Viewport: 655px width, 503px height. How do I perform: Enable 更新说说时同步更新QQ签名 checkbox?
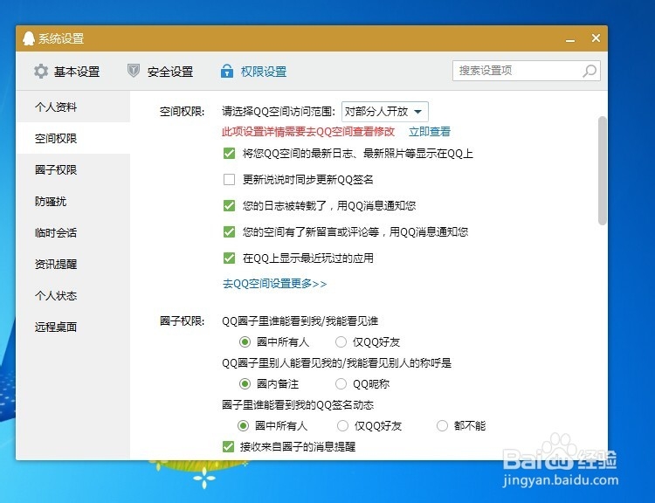[x=229, y=179]
